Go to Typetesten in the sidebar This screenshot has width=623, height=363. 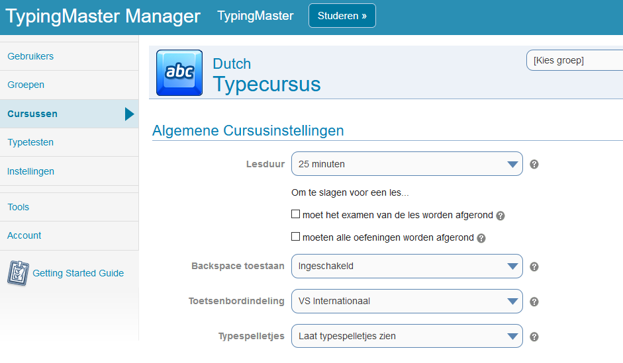[69, 142]
